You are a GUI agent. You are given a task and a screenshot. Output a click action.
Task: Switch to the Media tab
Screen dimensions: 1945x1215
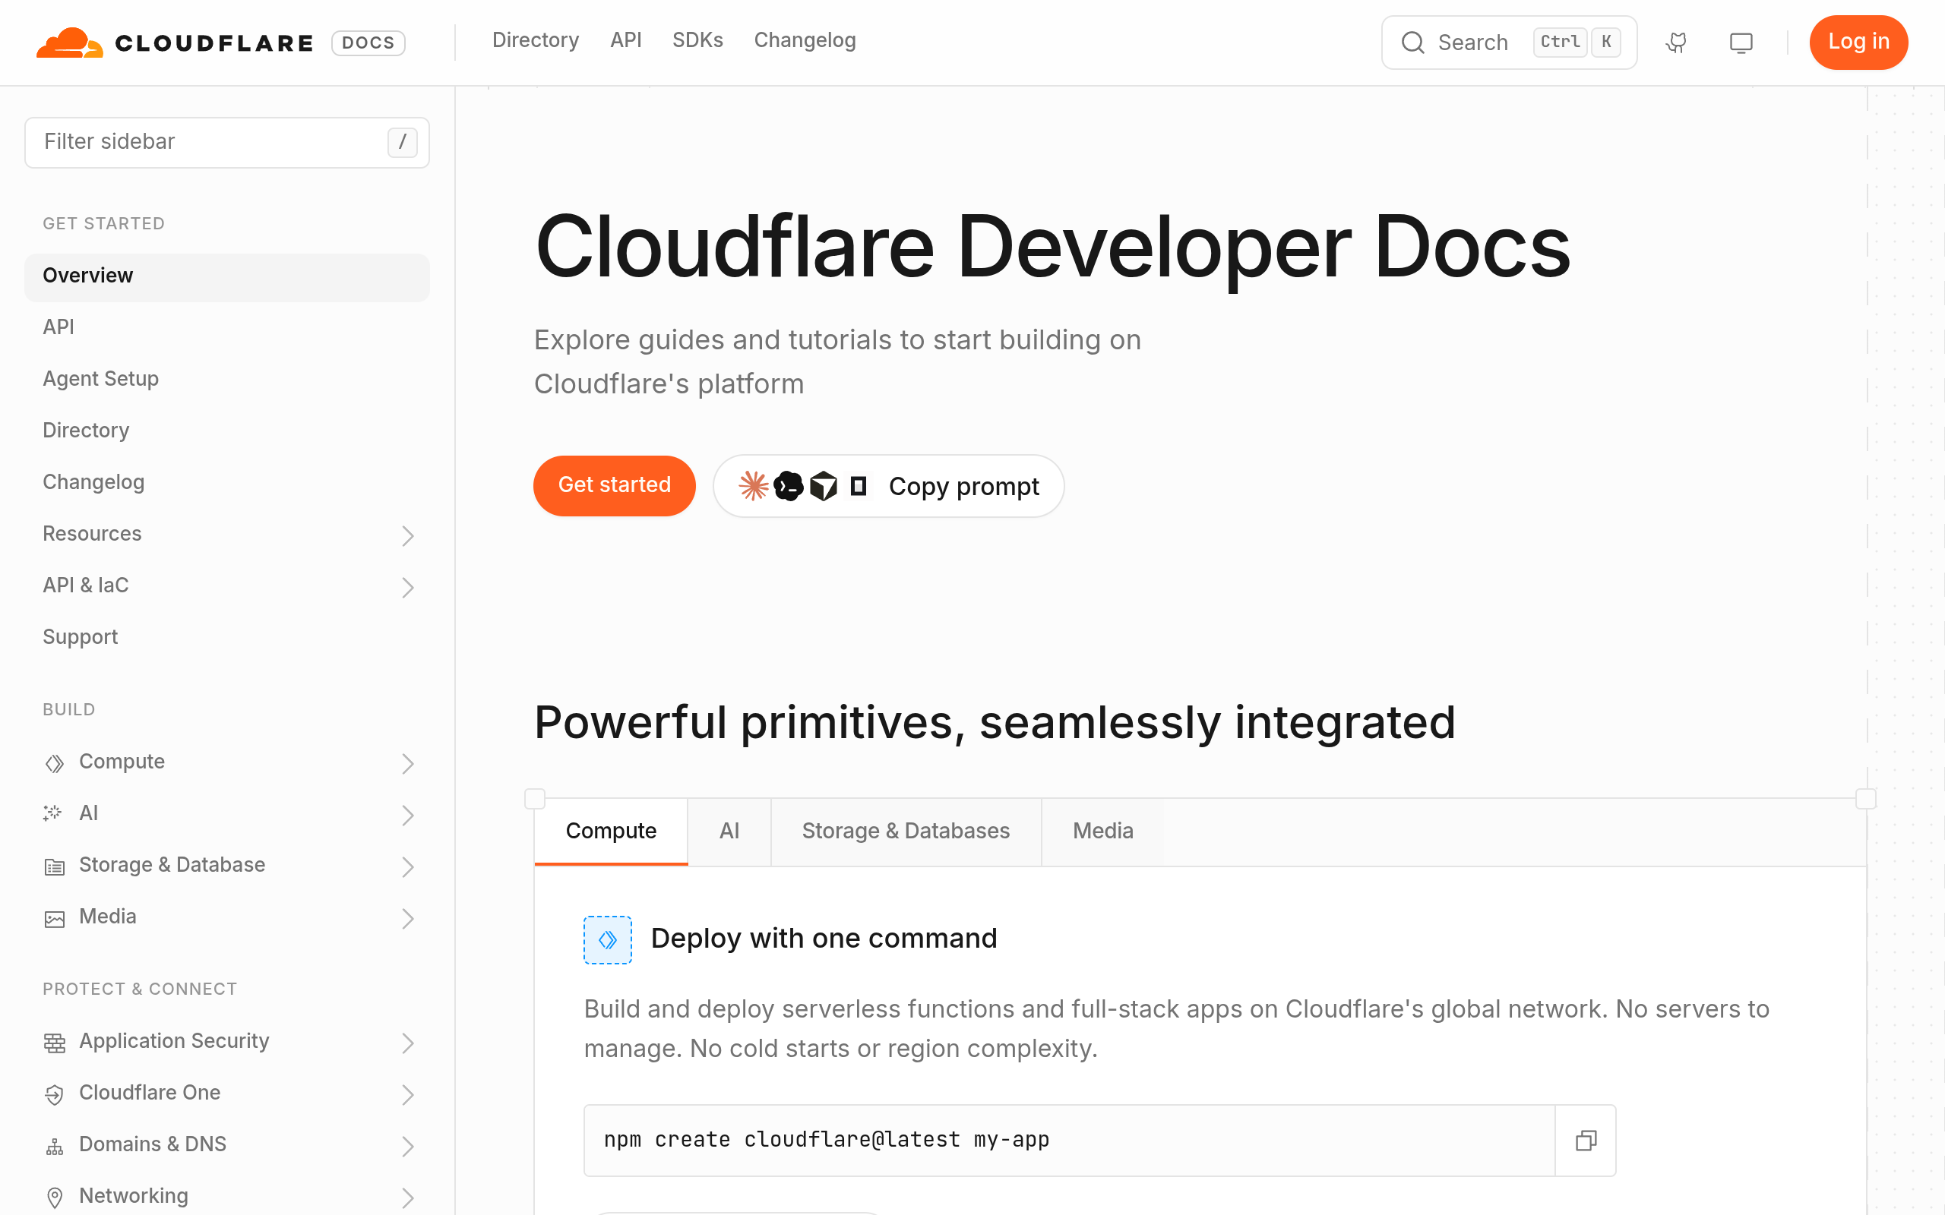(x=1102, y=831)
